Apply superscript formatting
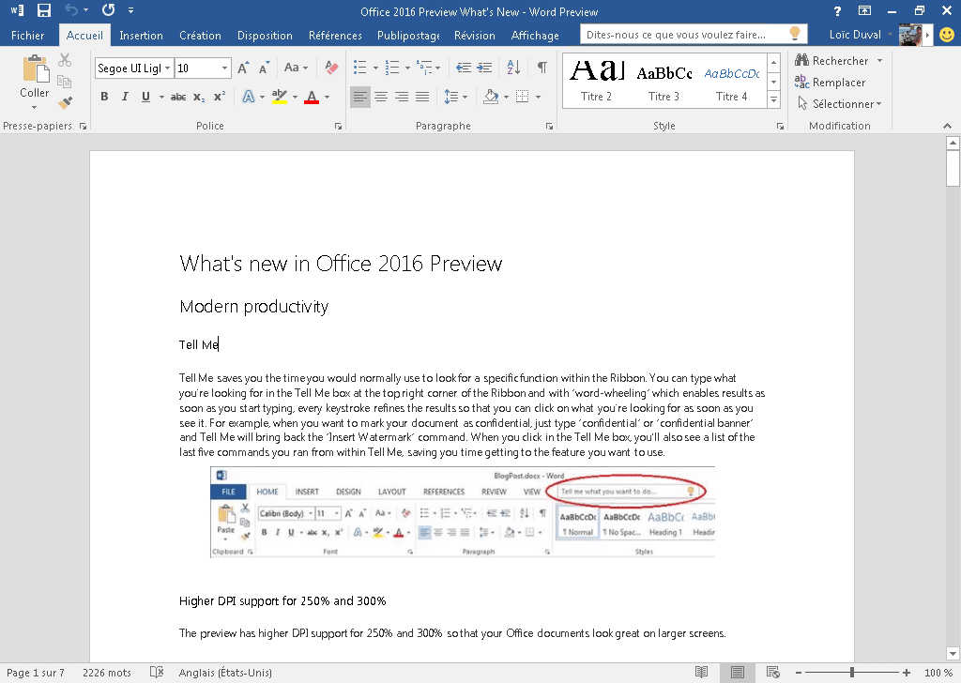Viewport: 961px width, 683px height. tap(220, 97)
